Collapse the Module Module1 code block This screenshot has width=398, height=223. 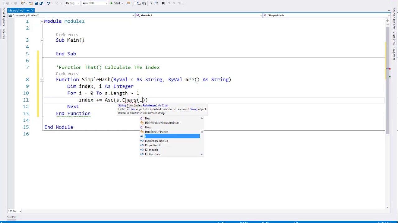pos(42,21)
